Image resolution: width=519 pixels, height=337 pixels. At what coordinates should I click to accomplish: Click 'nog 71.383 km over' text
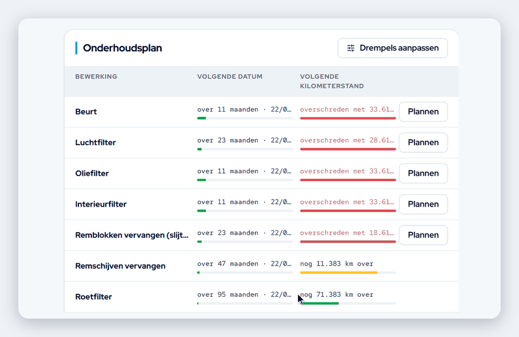337,295
